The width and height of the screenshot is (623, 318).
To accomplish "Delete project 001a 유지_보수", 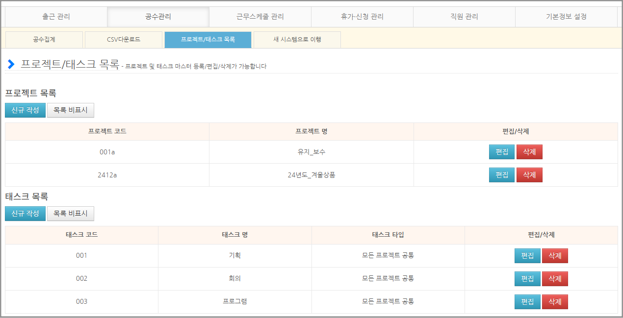I will point(529,152).
